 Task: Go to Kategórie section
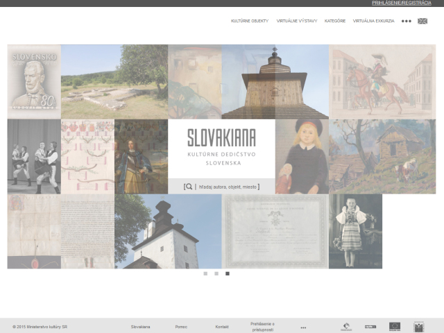[335, 21]
